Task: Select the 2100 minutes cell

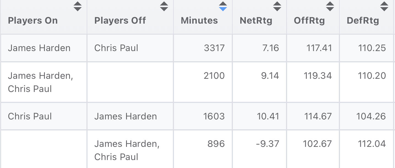Action: [214, 76]
